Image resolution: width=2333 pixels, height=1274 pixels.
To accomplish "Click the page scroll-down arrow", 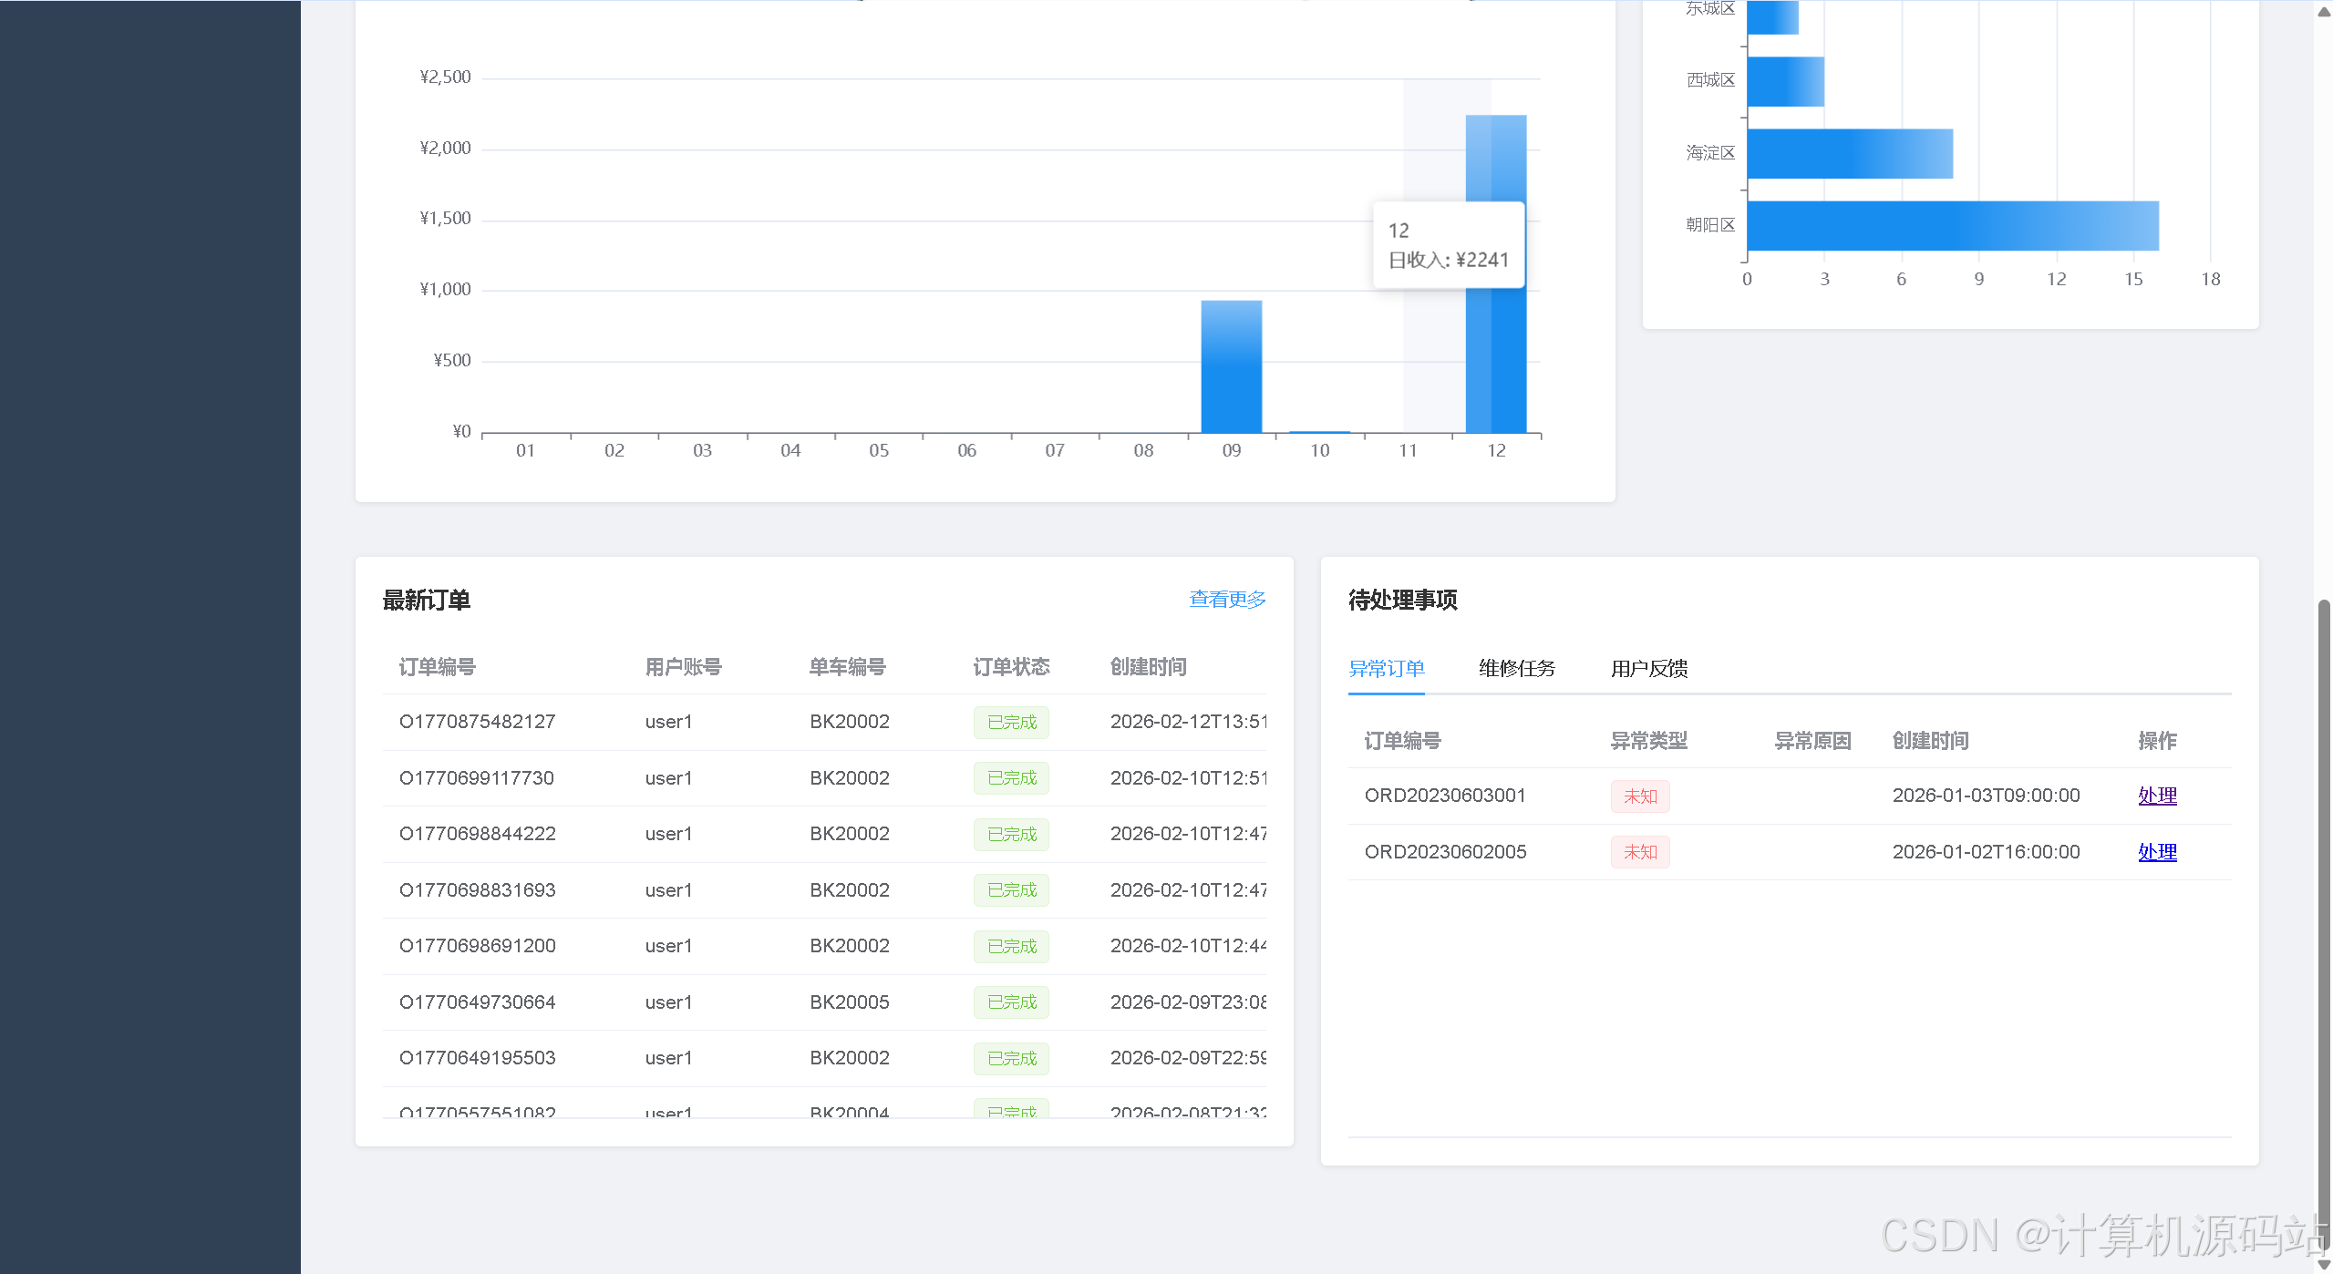I will [2323, 1265].
